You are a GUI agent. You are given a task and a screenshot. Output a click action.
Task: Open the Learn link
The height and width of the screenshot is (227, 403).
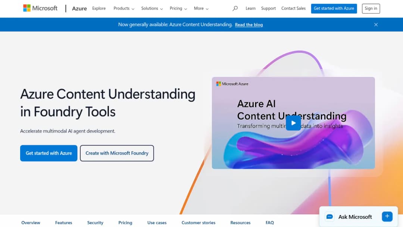(251, 9)
